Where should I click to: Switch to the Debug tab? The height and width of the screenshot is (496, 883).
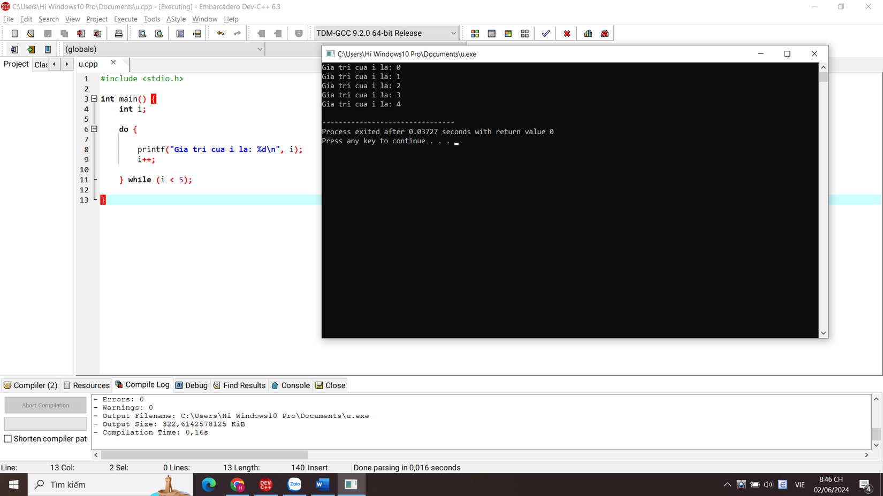(192, 385)
